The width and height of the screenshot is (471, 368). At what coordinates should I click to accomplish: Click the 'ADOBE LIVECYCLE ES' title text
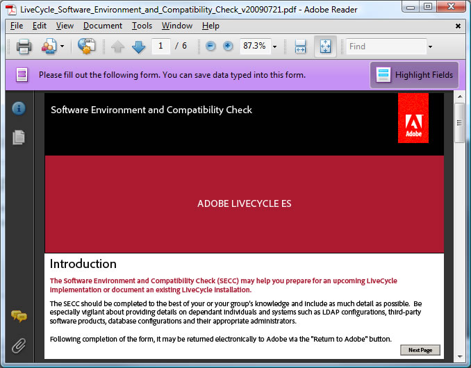[245, 204]
